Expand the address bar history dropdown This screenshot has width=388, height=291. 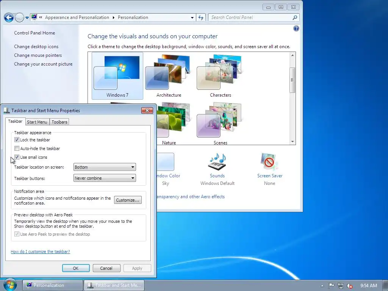[x=192, y=17]
